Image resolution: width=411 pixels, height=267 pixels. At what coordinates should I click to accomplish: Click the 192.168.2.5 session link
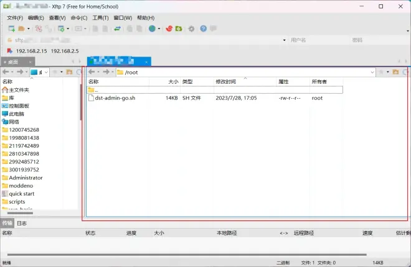click(65, 51)
